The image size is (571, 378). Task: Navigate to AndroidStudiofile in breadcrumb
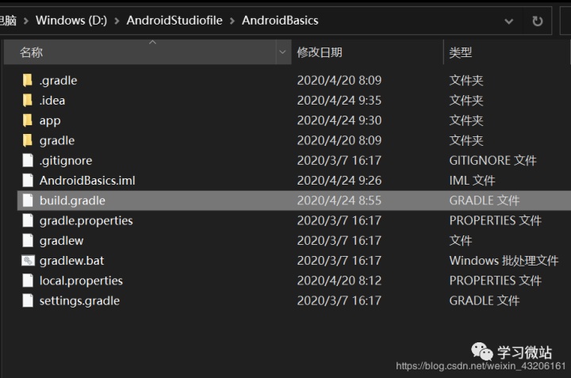174,21
